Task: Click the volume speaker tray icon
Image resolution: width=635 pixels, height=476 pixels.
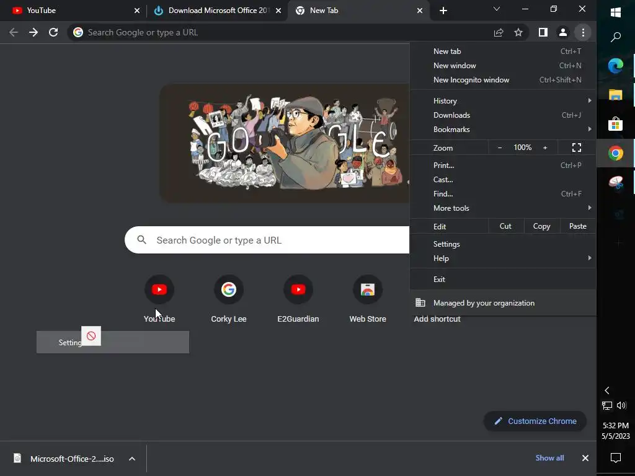Action: 621,405
